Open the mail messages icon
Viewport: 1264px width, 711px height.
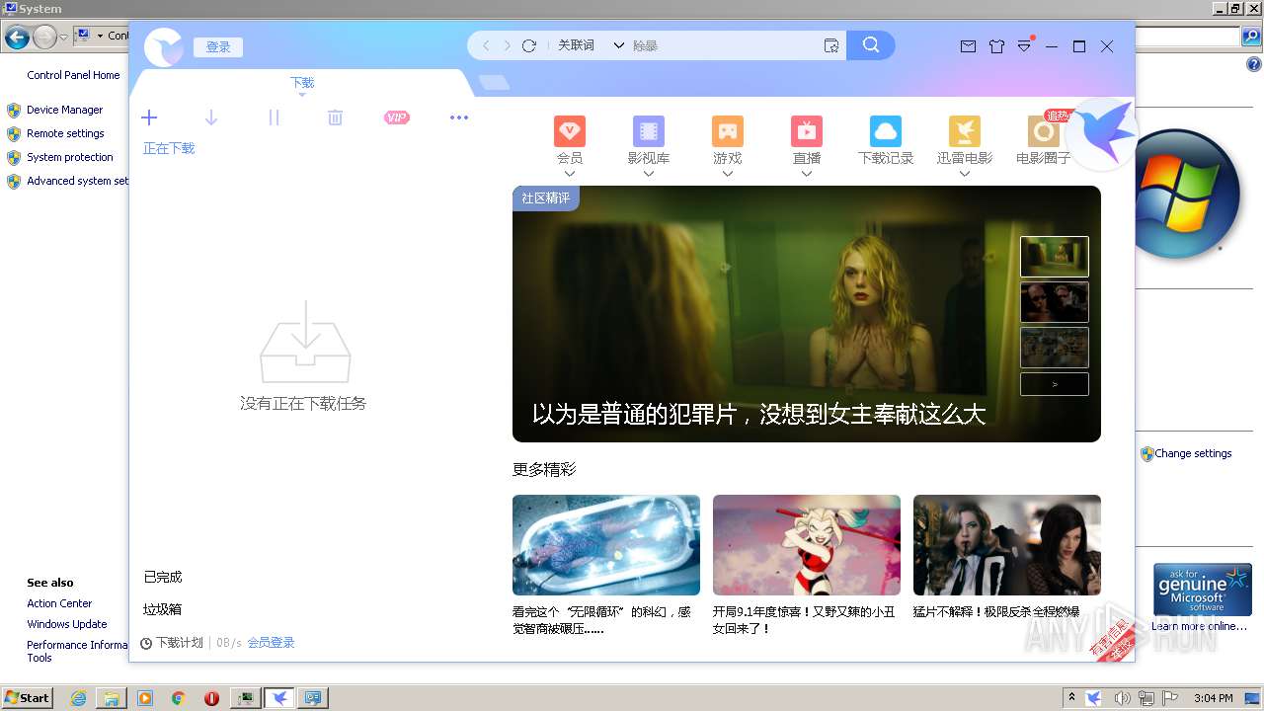tap(968, 46)
